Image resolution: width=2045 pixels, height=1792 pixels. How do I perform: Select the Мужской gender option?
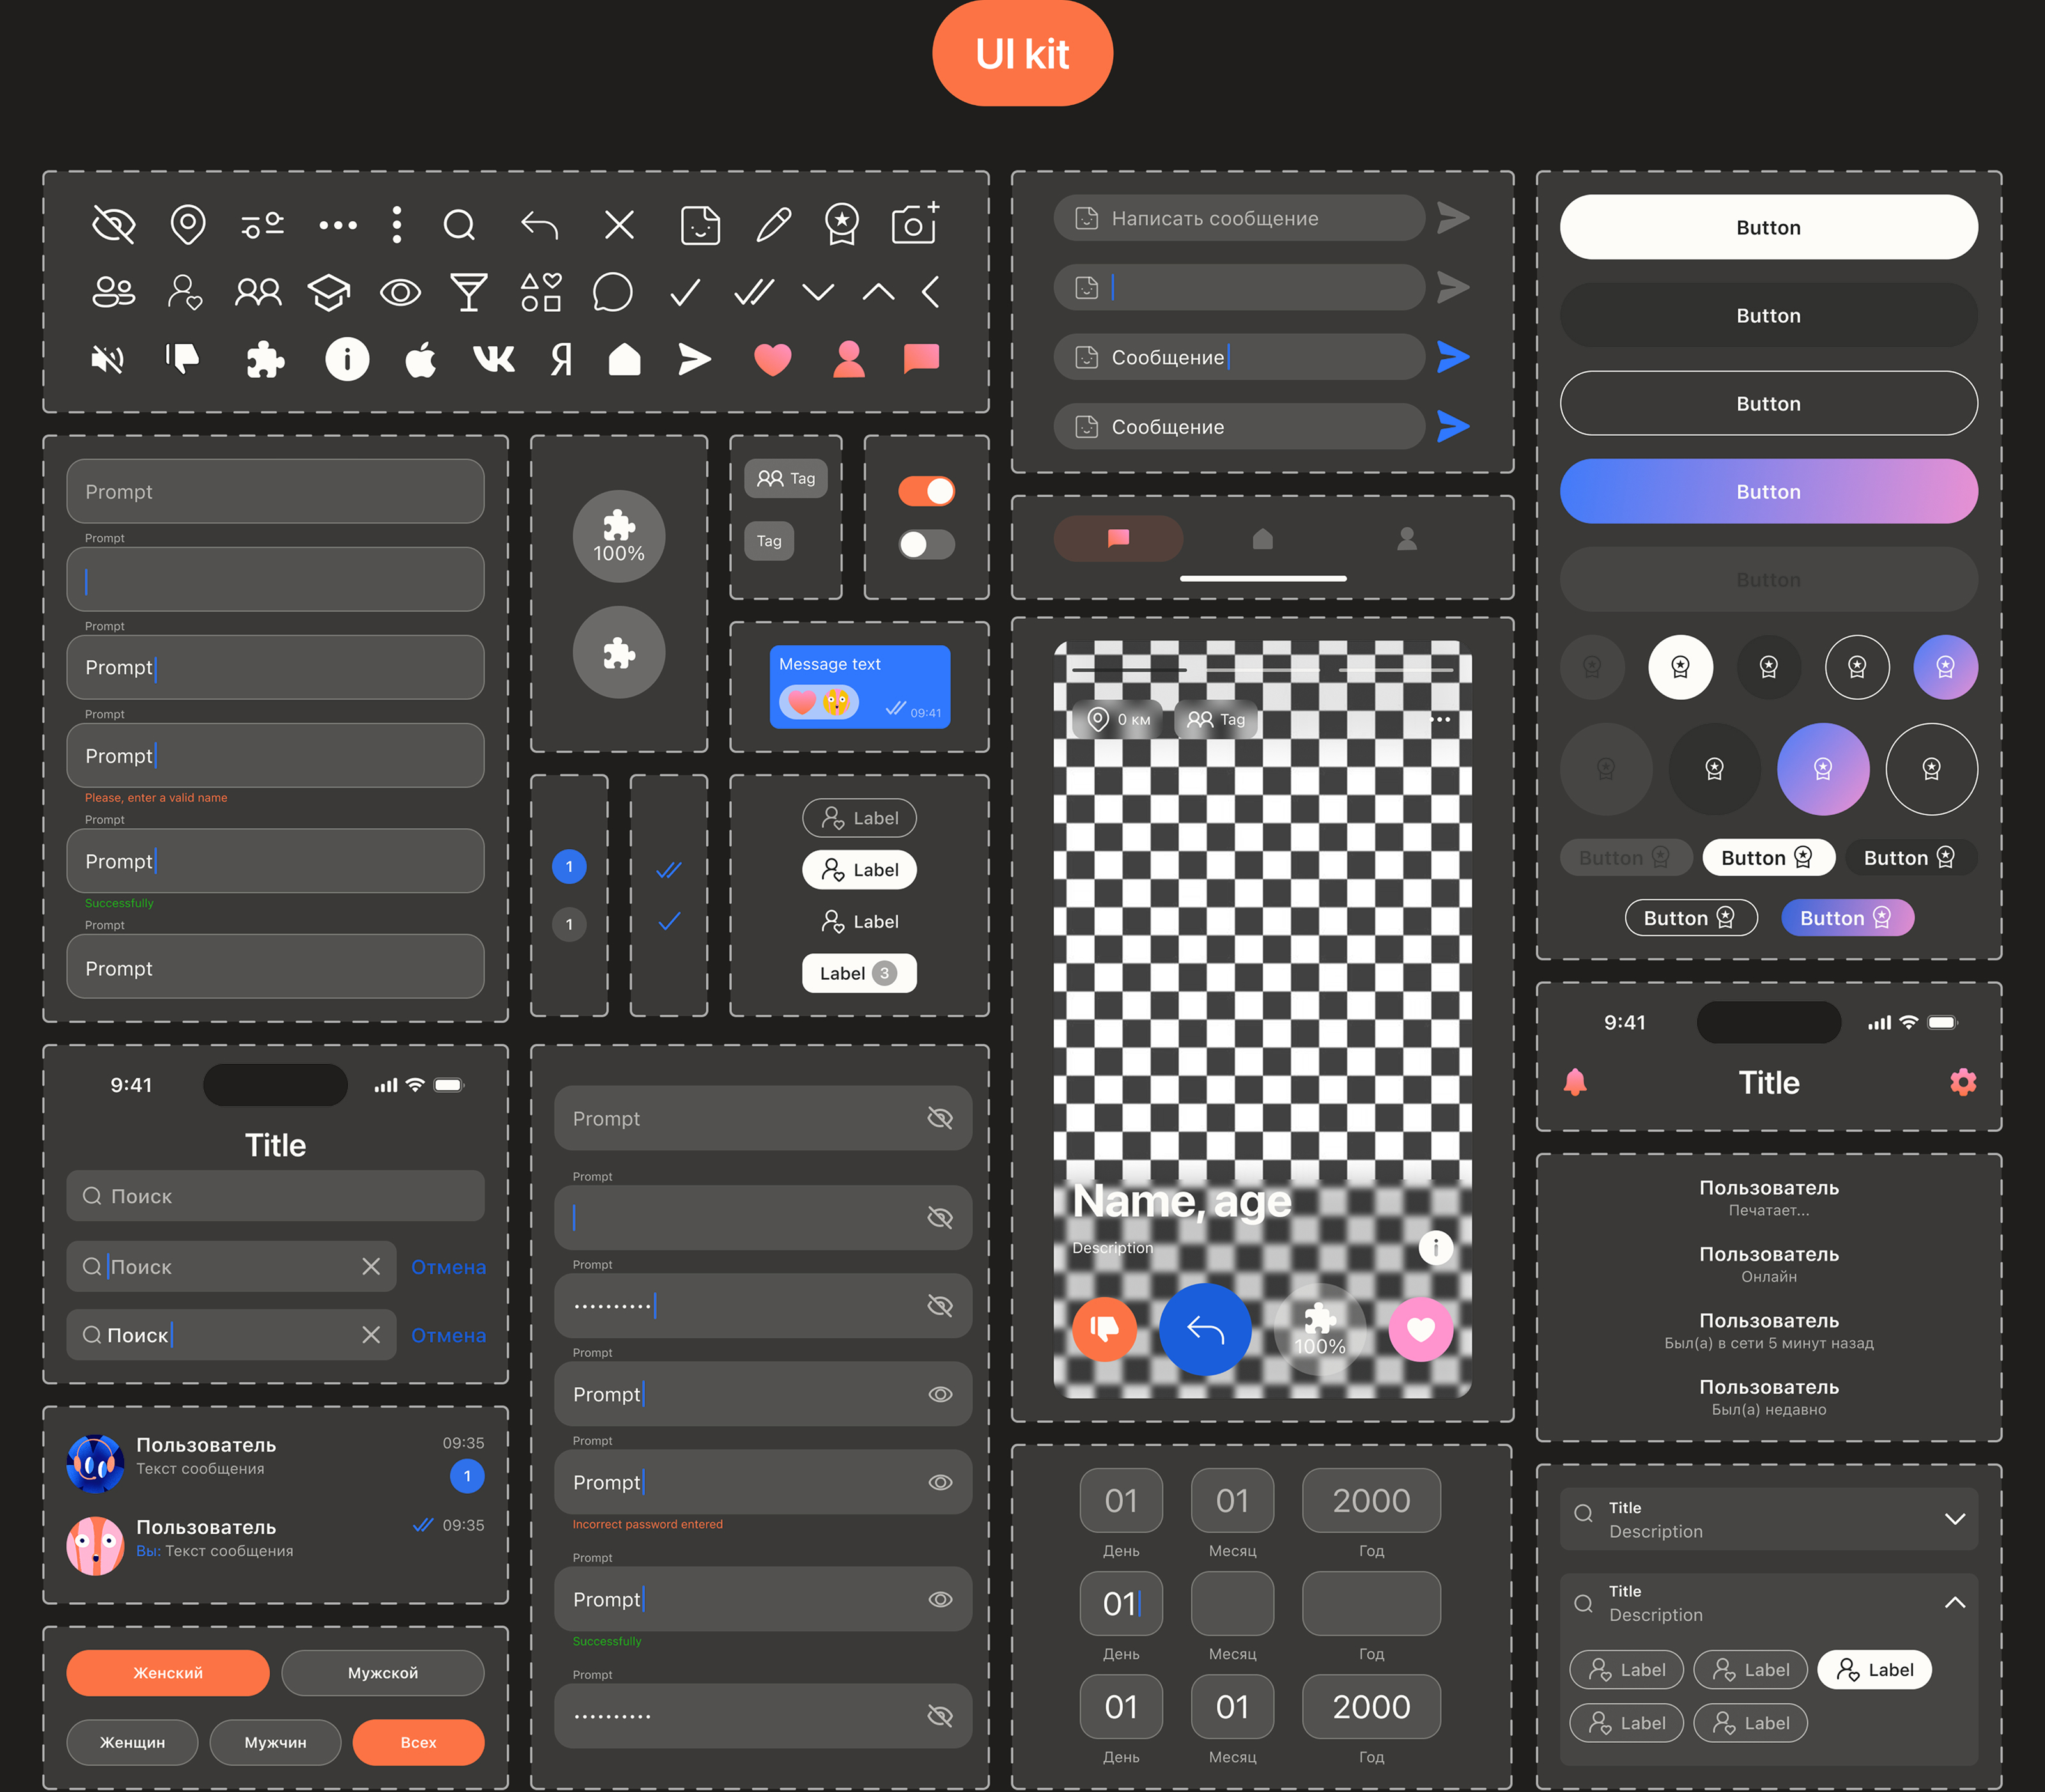pos(382,1672)
